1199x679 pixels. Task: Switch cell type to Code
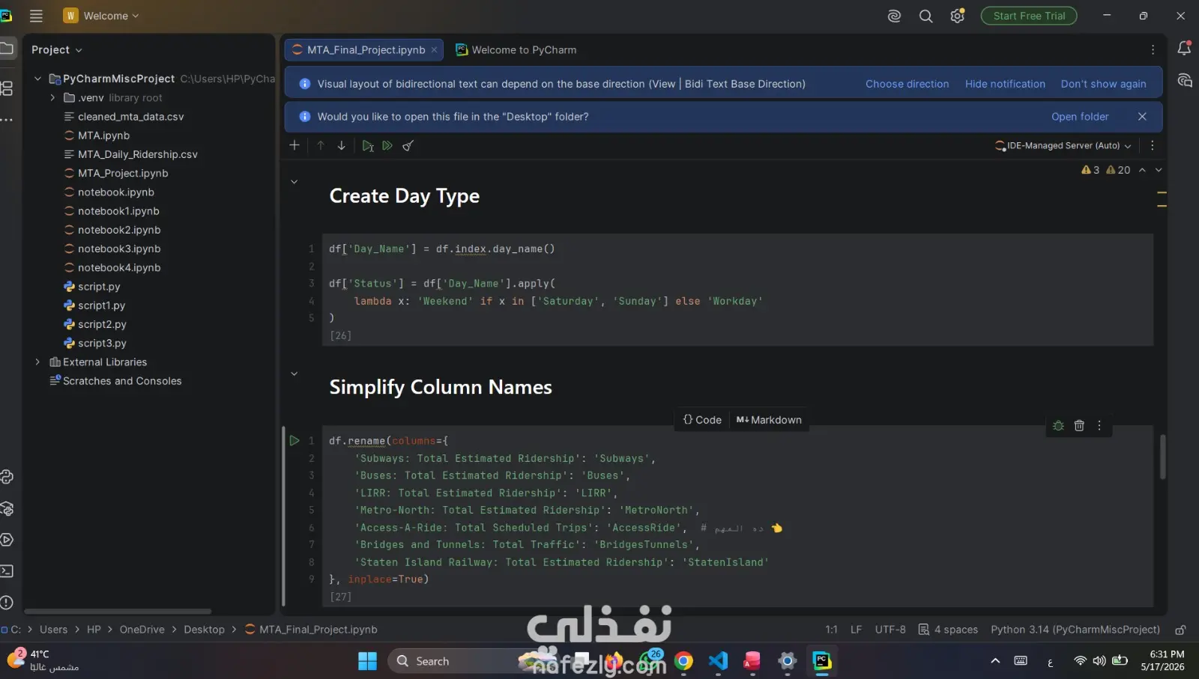(x=702, y=420)
